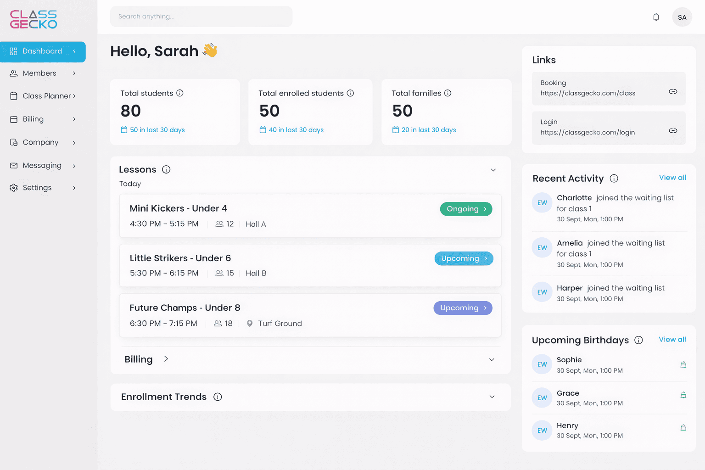
Task: Expand the Enrollment Trends section
Action: (x=492, y=397)
